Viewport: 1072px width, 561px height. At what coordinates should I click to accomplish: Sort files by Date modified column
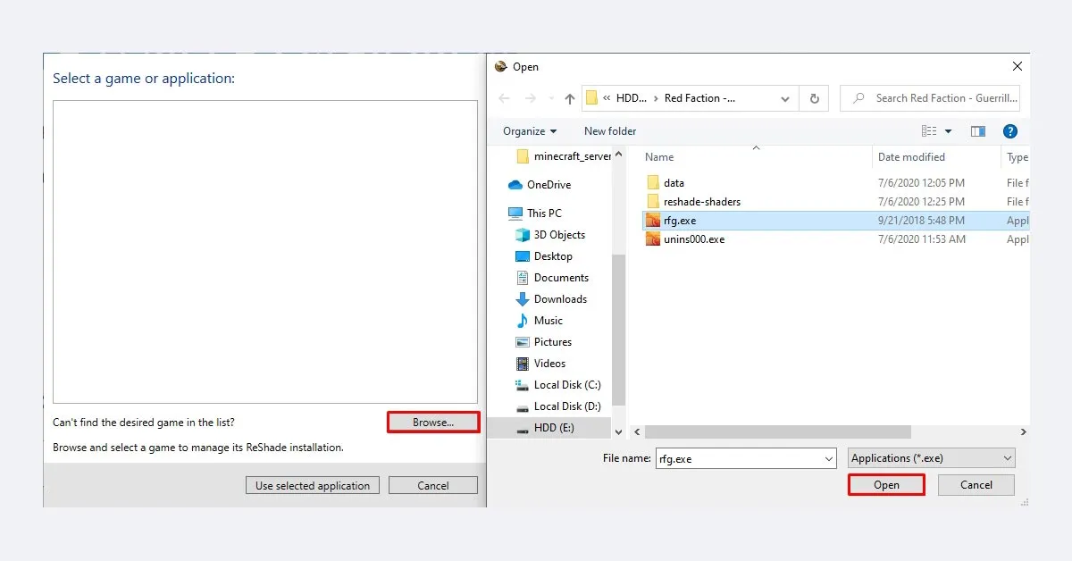[910, 156]
